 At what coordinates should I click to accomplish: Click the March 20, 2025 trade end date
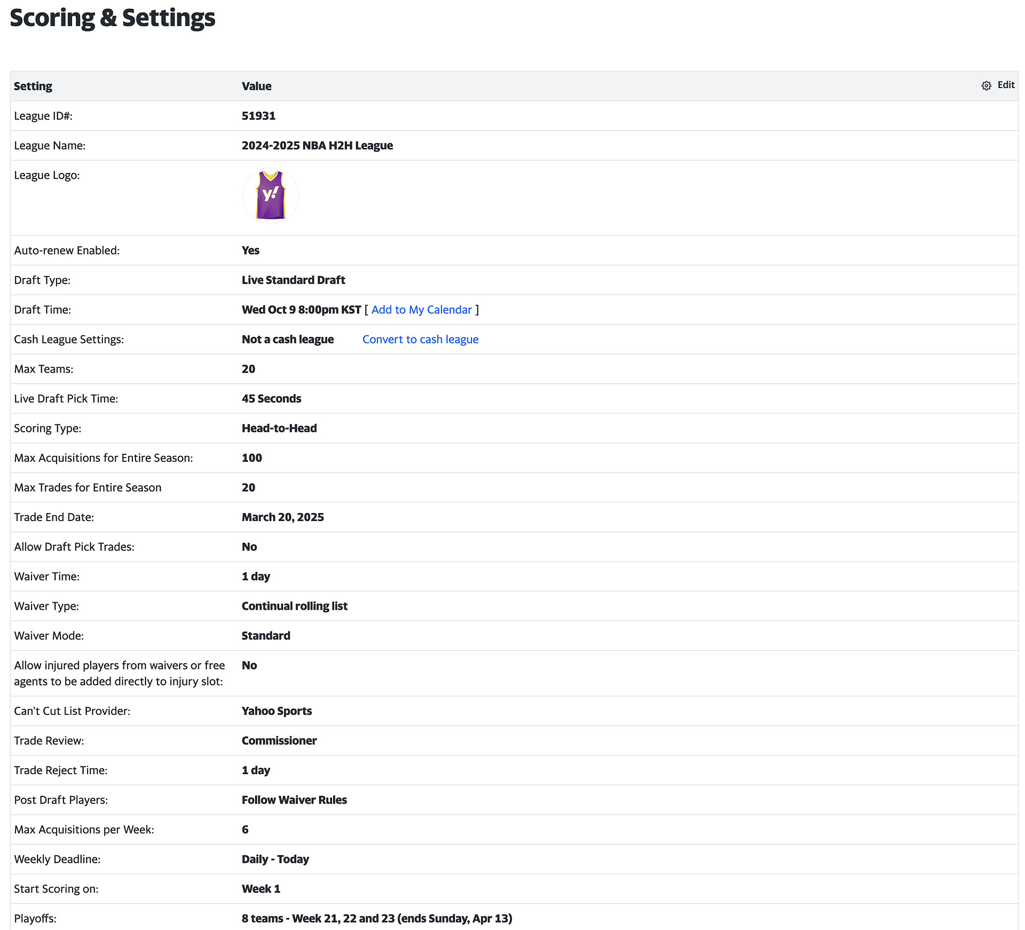click(282, 517)
